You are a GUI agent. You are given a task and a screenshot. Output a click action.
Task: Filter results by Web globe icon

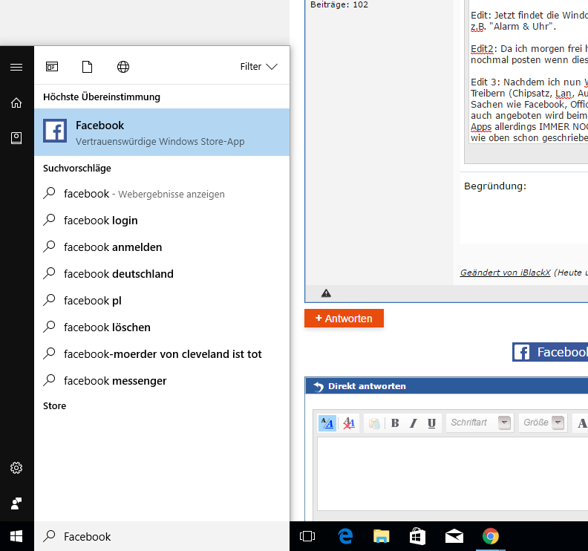pos(123,67)
